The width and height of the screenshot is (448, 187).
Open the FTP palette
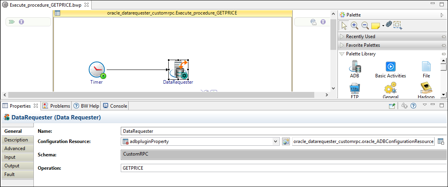pos(354,91)
